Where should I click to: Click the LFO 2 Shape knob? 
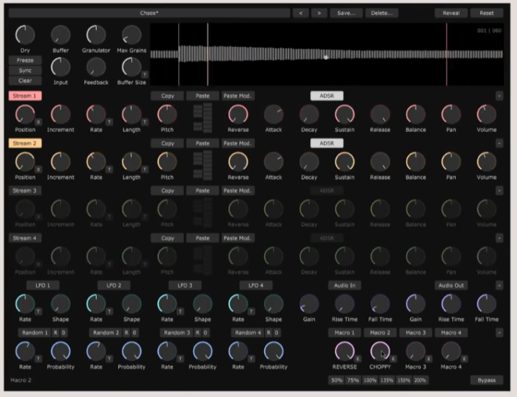pyautogui.click(x=131, y=304)
